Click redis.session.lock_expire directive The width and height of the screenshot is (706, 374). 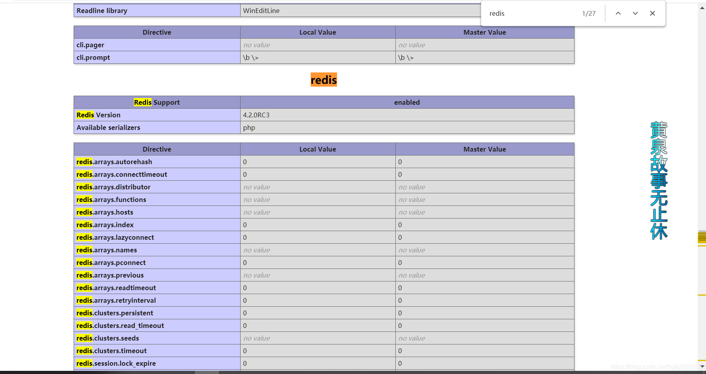(x=116, y=363)
